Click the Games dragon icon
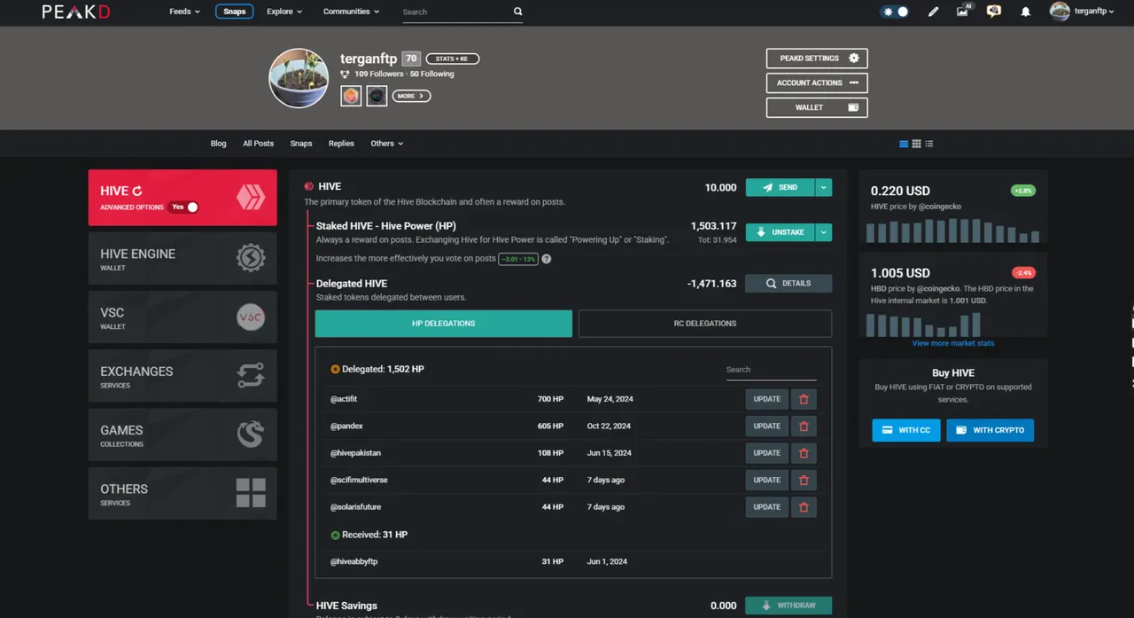This screenshot has width=1134, height=618. pyautogui.click(x=251, y=434)
